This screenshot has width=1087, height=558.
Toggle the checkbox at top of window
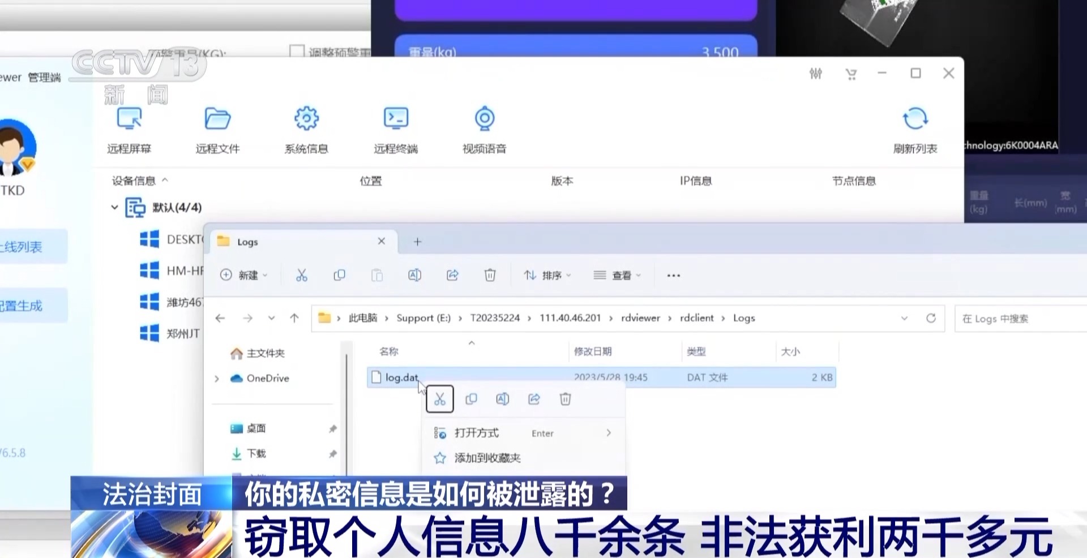pos(297,51)
